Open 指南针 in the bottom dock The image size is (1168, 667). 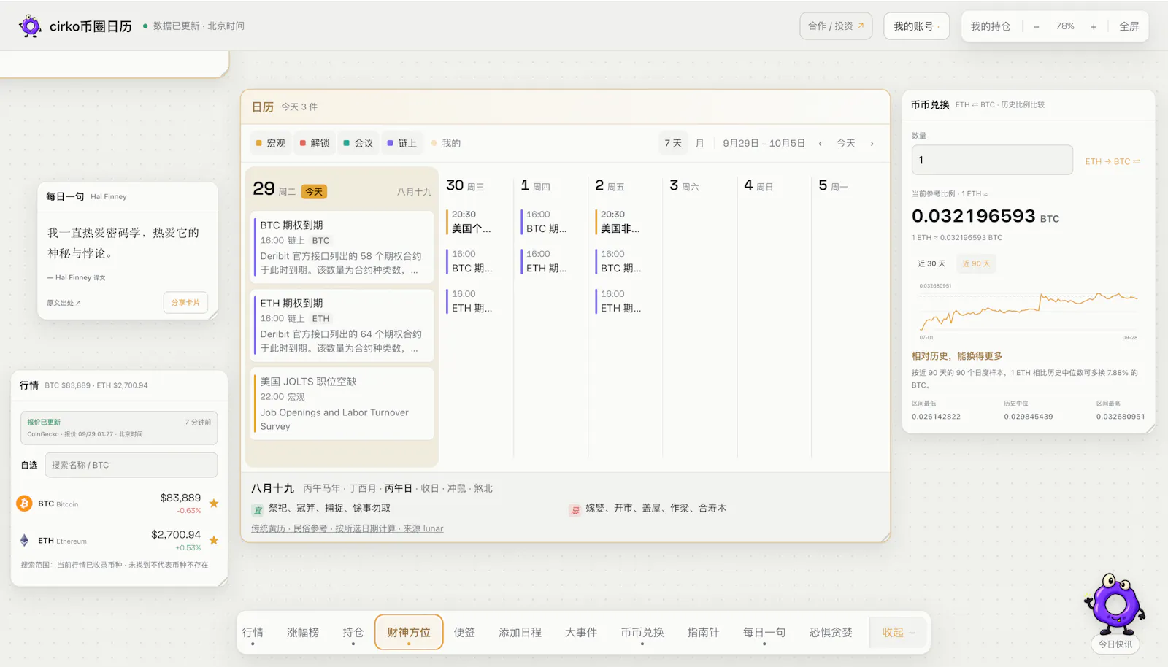pos(703,632)
